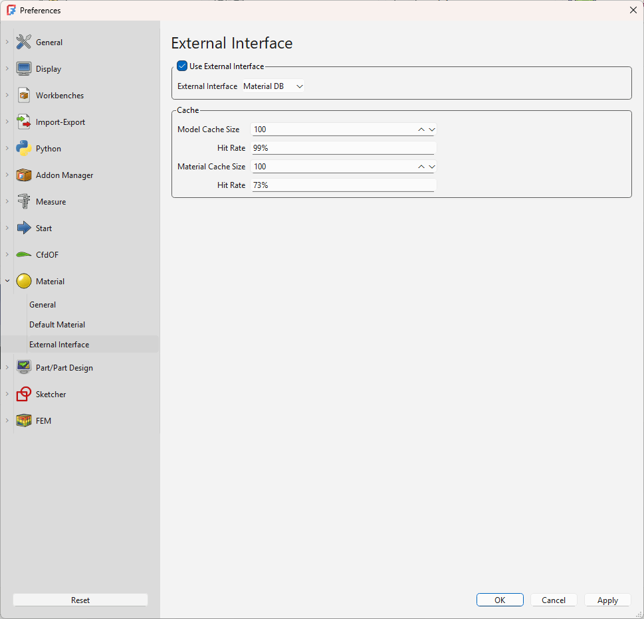Uncheck Use External Interface checkbox

[182, 66]
